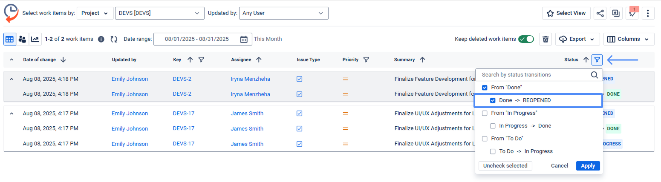Click the delete trash icon beside Export
The width and height of the screenshot is (661, 182).
pyautogui.click(x=545, y=39)
